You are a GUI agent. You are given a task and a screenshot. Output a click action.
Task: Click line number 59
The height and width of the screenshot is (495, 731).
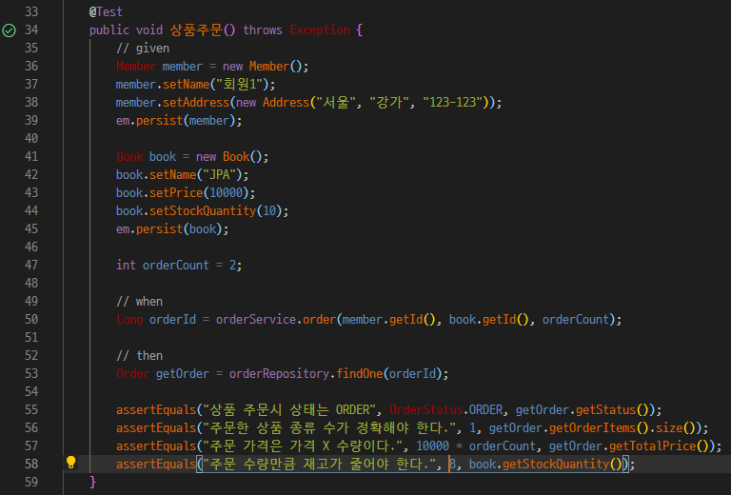[x=31, y=482]
